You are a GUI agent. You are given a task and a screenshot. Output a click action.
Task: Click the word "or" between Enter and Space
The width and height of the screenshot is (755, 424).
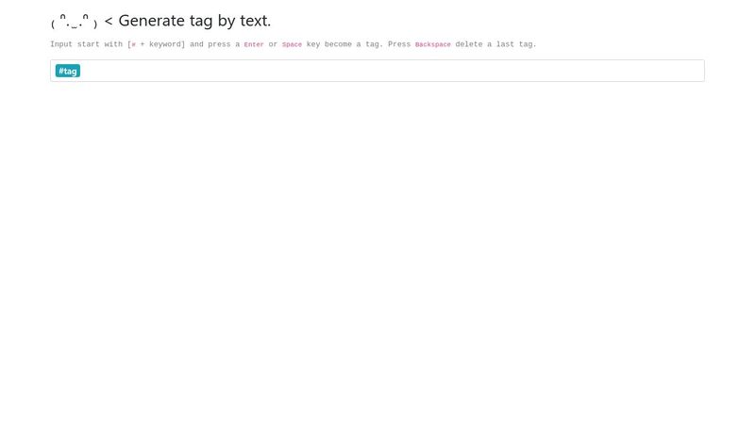click(x=273, y=44)
